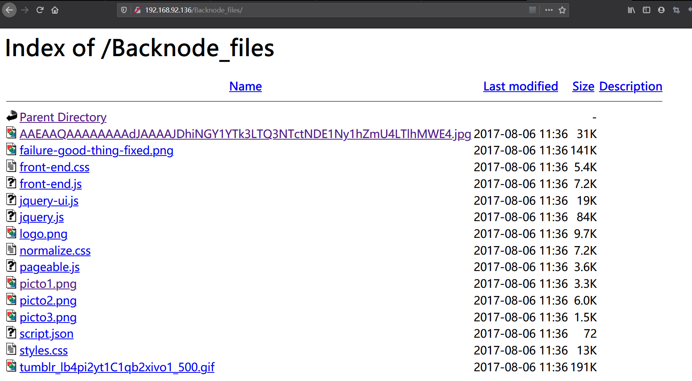Sort listing by the Name column
The width and height of the screenshot is (692, 381).
point(245,86)
